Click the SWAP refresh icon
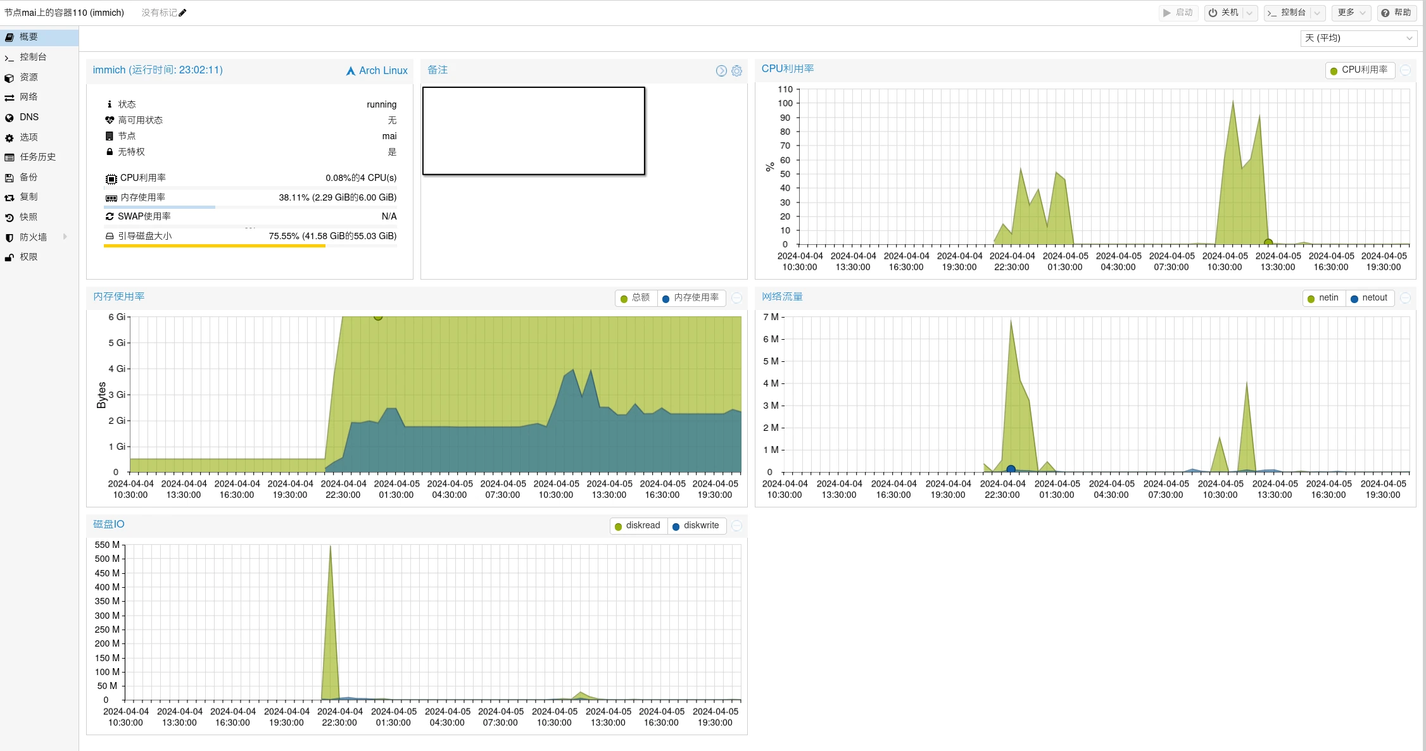 [x=110, y=216]
